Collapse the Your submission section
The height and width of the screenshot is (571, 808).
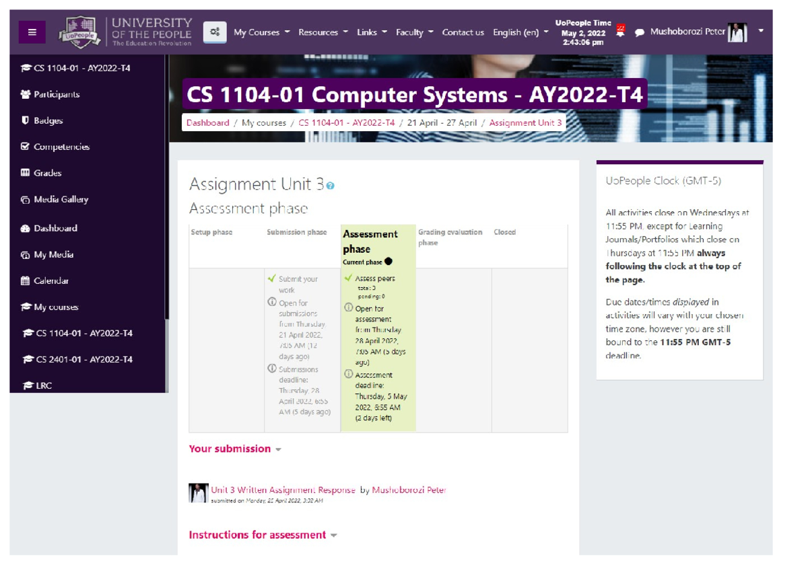tap(279, 449)
